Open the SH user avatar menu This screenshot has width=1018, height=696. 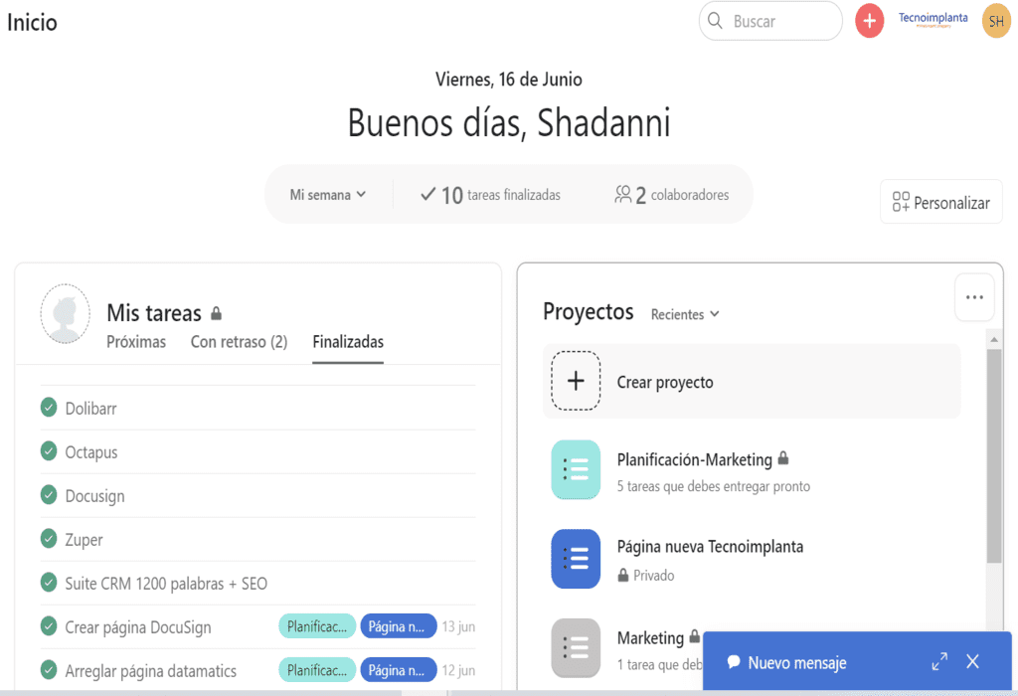point(996,21)
